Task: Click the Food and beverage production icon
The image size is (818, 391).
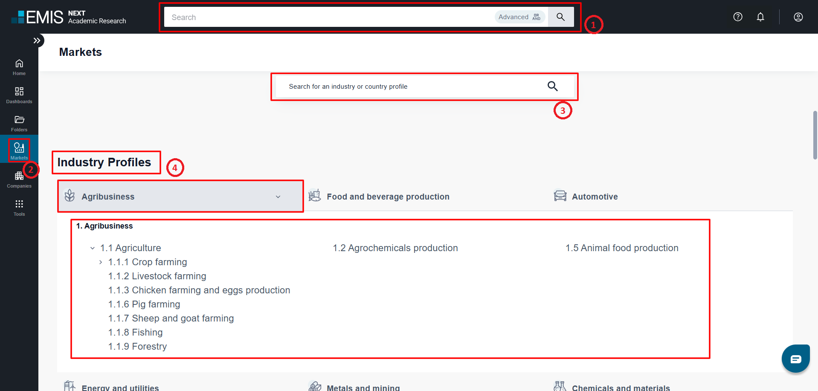Action: point(315,195)
